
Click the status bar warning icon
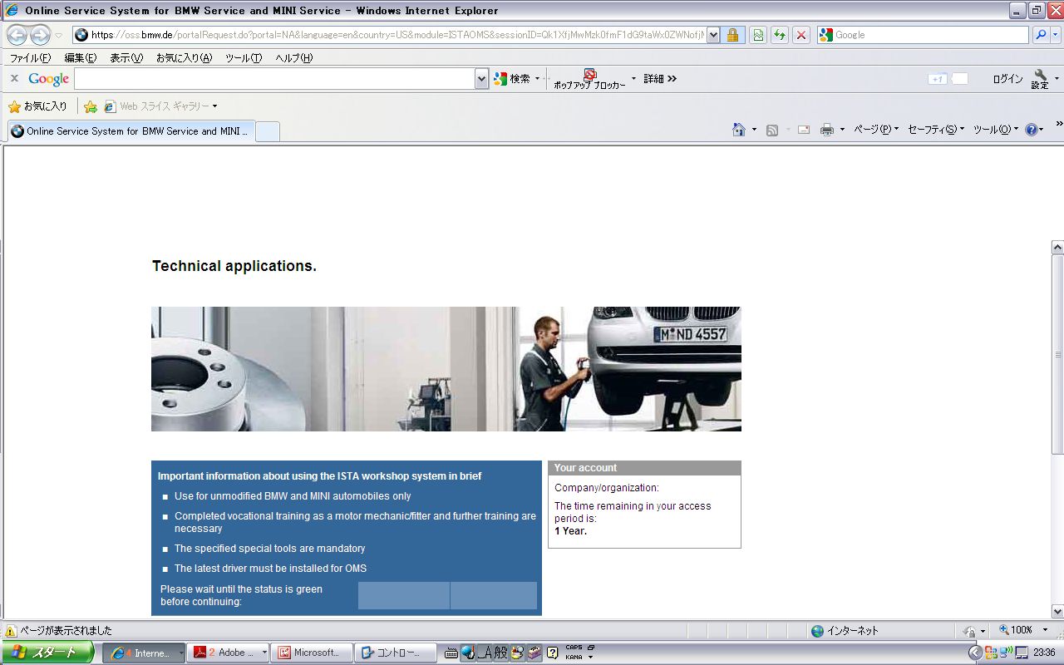point(11,631)
